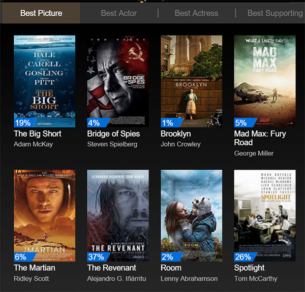Switch to the Best Picture tab
This screenshot has height=292, width=305.
(41, 13)
